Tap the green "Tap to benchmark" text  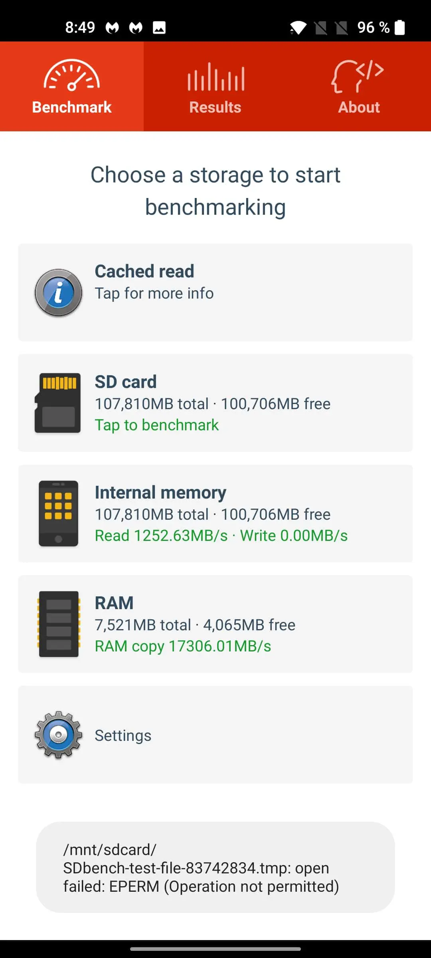click(157, 425)
